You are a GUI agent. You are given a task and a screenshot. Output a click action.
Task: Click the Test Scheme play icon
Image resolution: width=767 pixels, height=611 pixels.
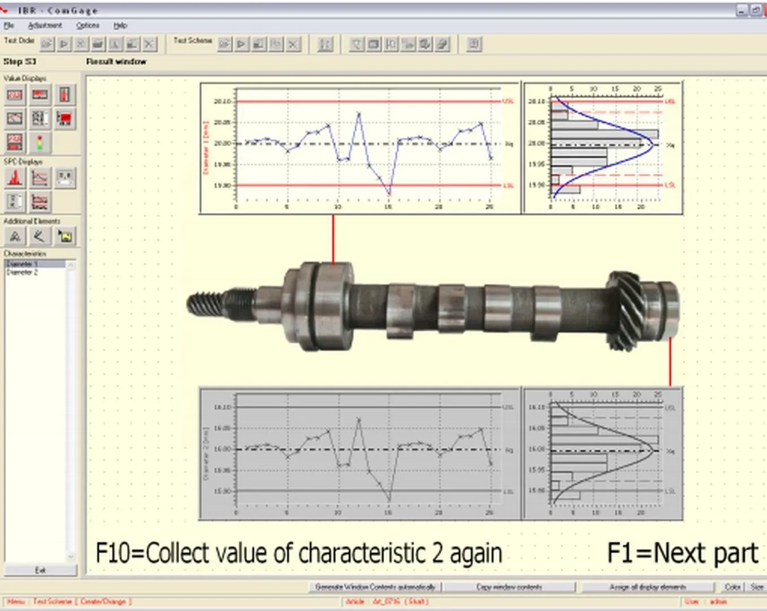coord(242,44)
